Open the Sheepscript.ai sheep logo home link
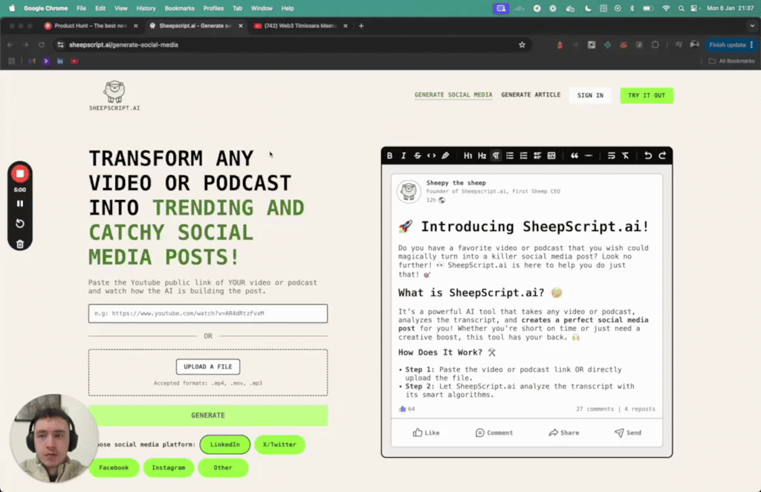The width and height of the screenshot is (761, 492). (114, 96)
